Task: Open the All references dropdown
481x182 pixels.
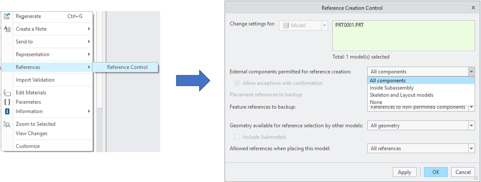Action: point(471,149)
